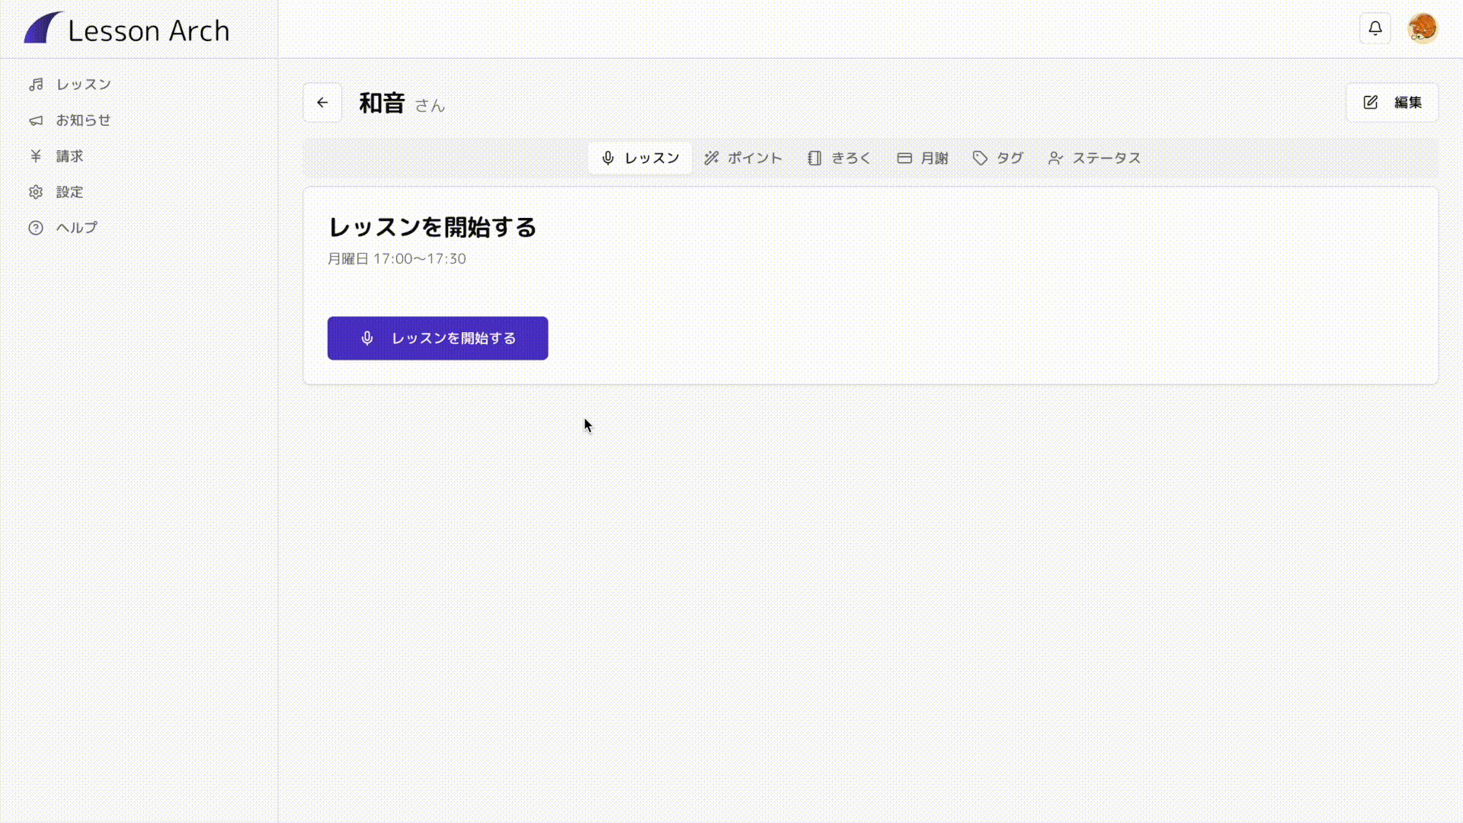
Task: Open the user avatar profile menu
Action: click(1422, 29)
